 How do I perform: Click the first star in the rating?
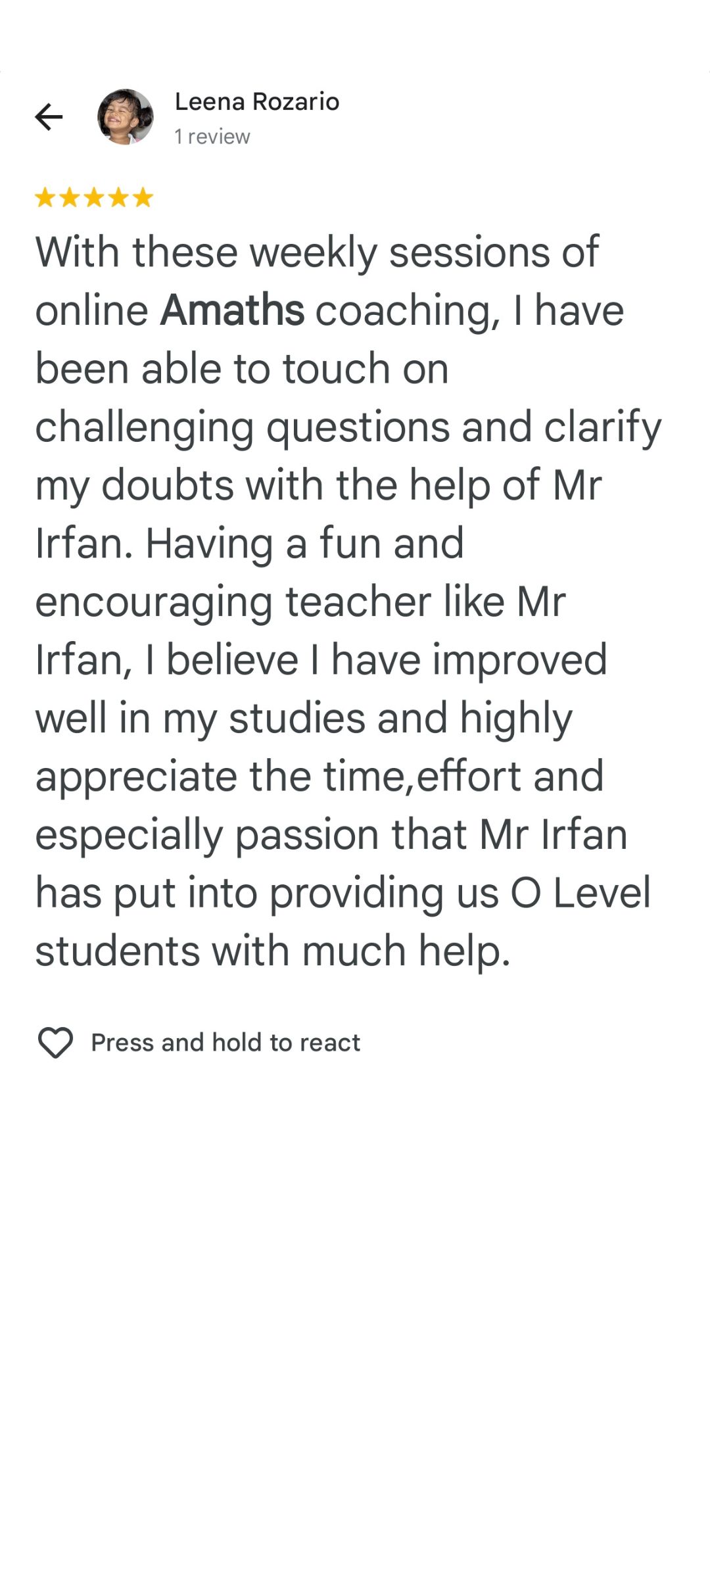coord(45,197)
